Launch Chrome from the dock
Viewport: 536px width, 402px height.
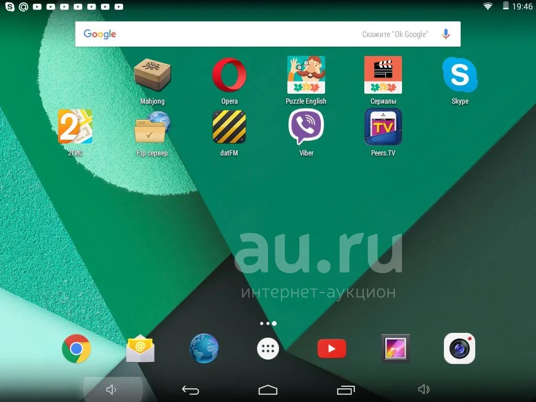coord(76,349)
